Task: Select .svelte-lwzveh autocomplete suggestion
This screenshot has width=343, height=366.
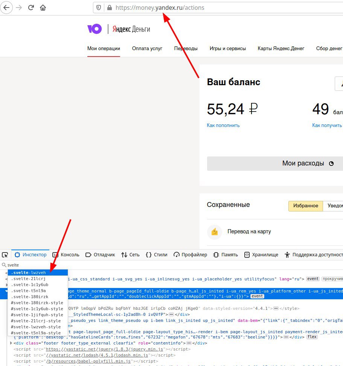Action: click(x=38, y=273)
